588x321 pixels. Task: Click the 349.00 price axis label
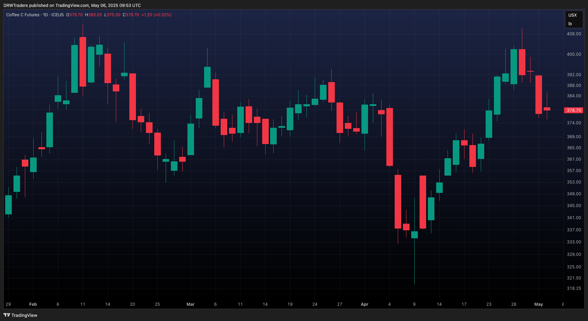point(574,194)
